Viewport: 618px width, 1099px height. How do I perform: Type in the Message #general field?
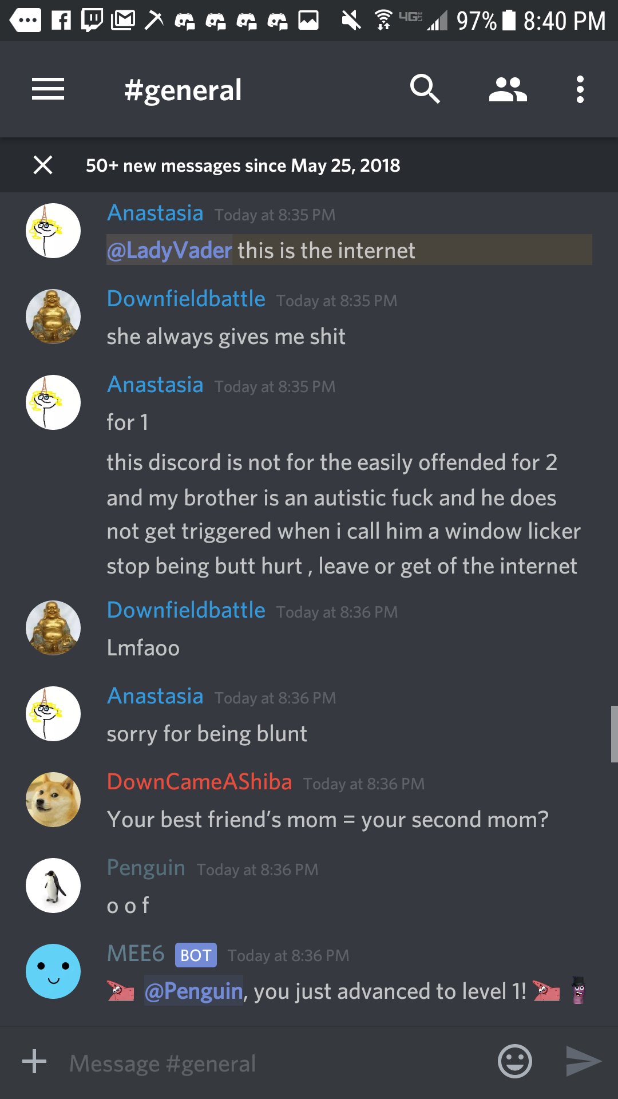275,1064
